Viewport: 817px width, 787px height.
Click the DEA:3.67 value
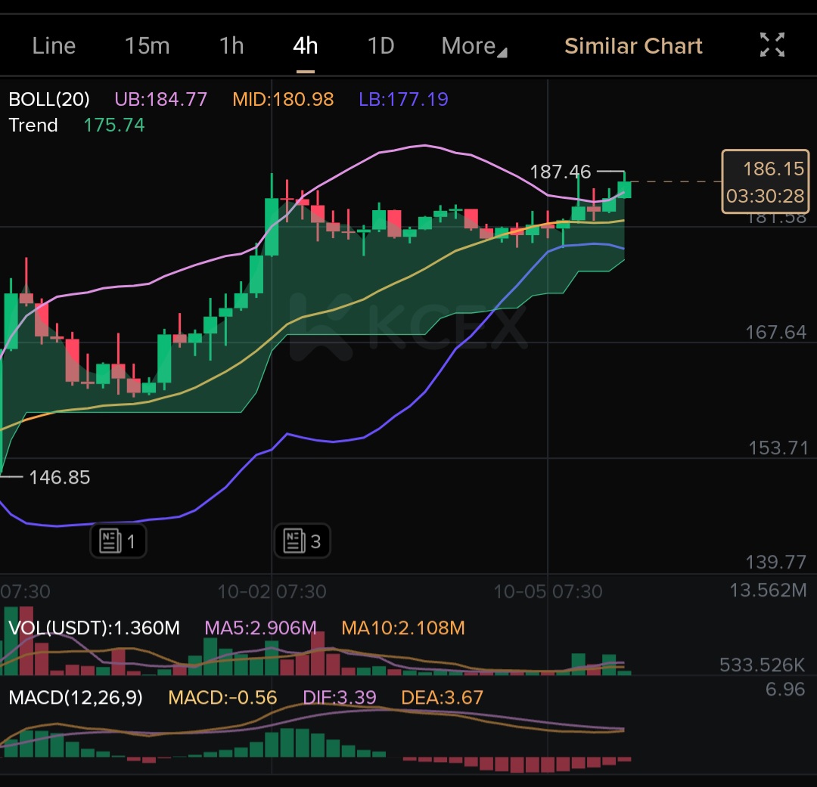pyautogui.click(x=442, y=698)
